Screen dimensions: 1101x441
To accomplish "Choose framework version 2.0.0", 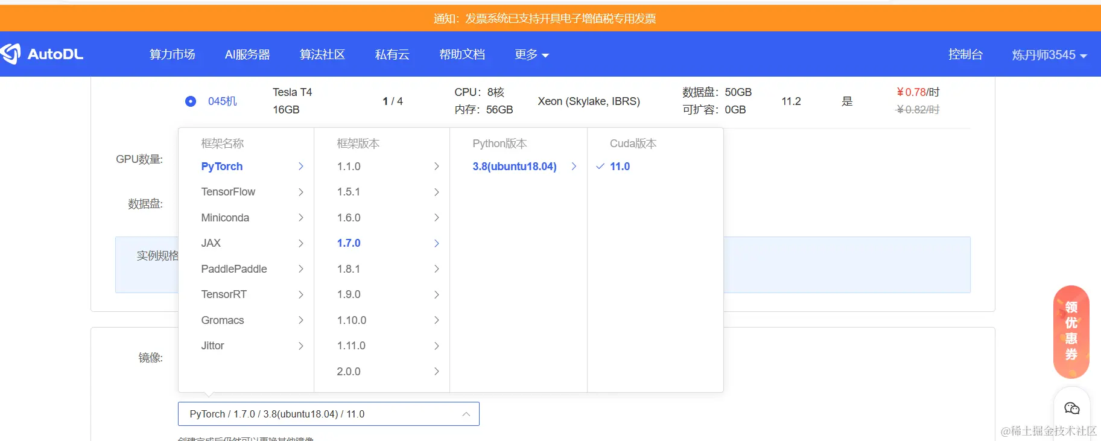I will tap(349, 372).
